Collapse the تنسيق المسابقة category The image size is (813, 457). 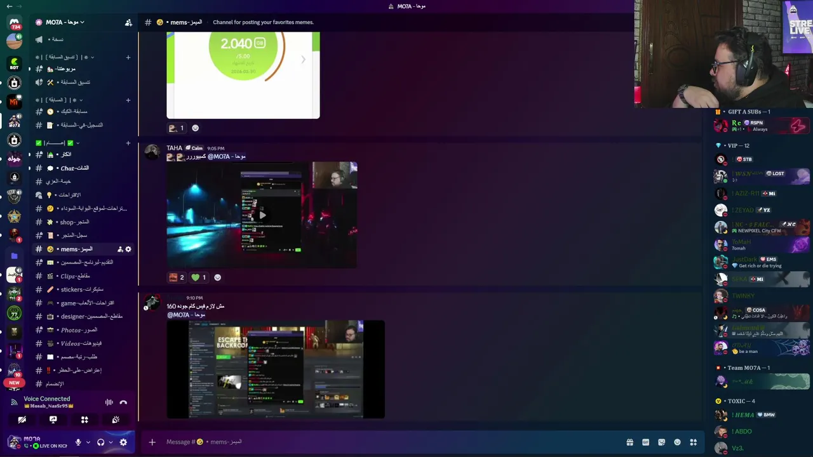pyautogui.click(x=66, y=57)
